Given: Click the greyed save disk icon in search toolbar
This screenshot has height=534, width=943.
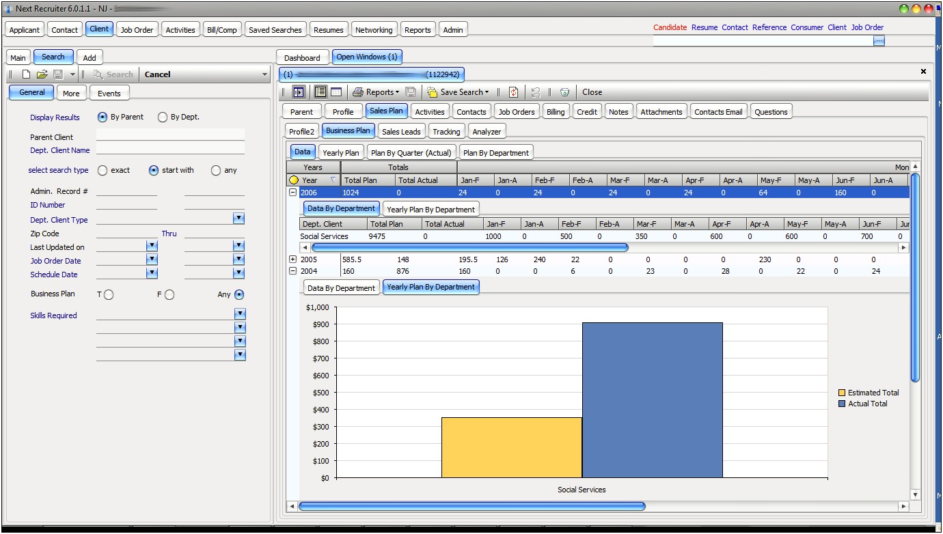Looking at the screenshot, I should (58, 74).
